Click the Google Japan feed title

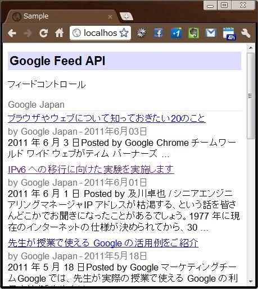(x=36, y=104)
